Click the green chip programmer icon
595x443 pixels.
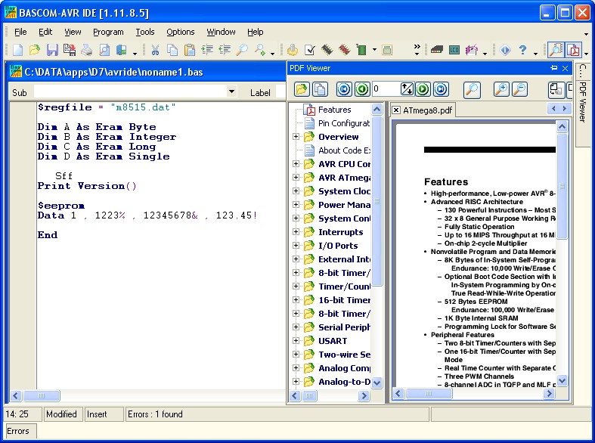click(x=361, y=50)
